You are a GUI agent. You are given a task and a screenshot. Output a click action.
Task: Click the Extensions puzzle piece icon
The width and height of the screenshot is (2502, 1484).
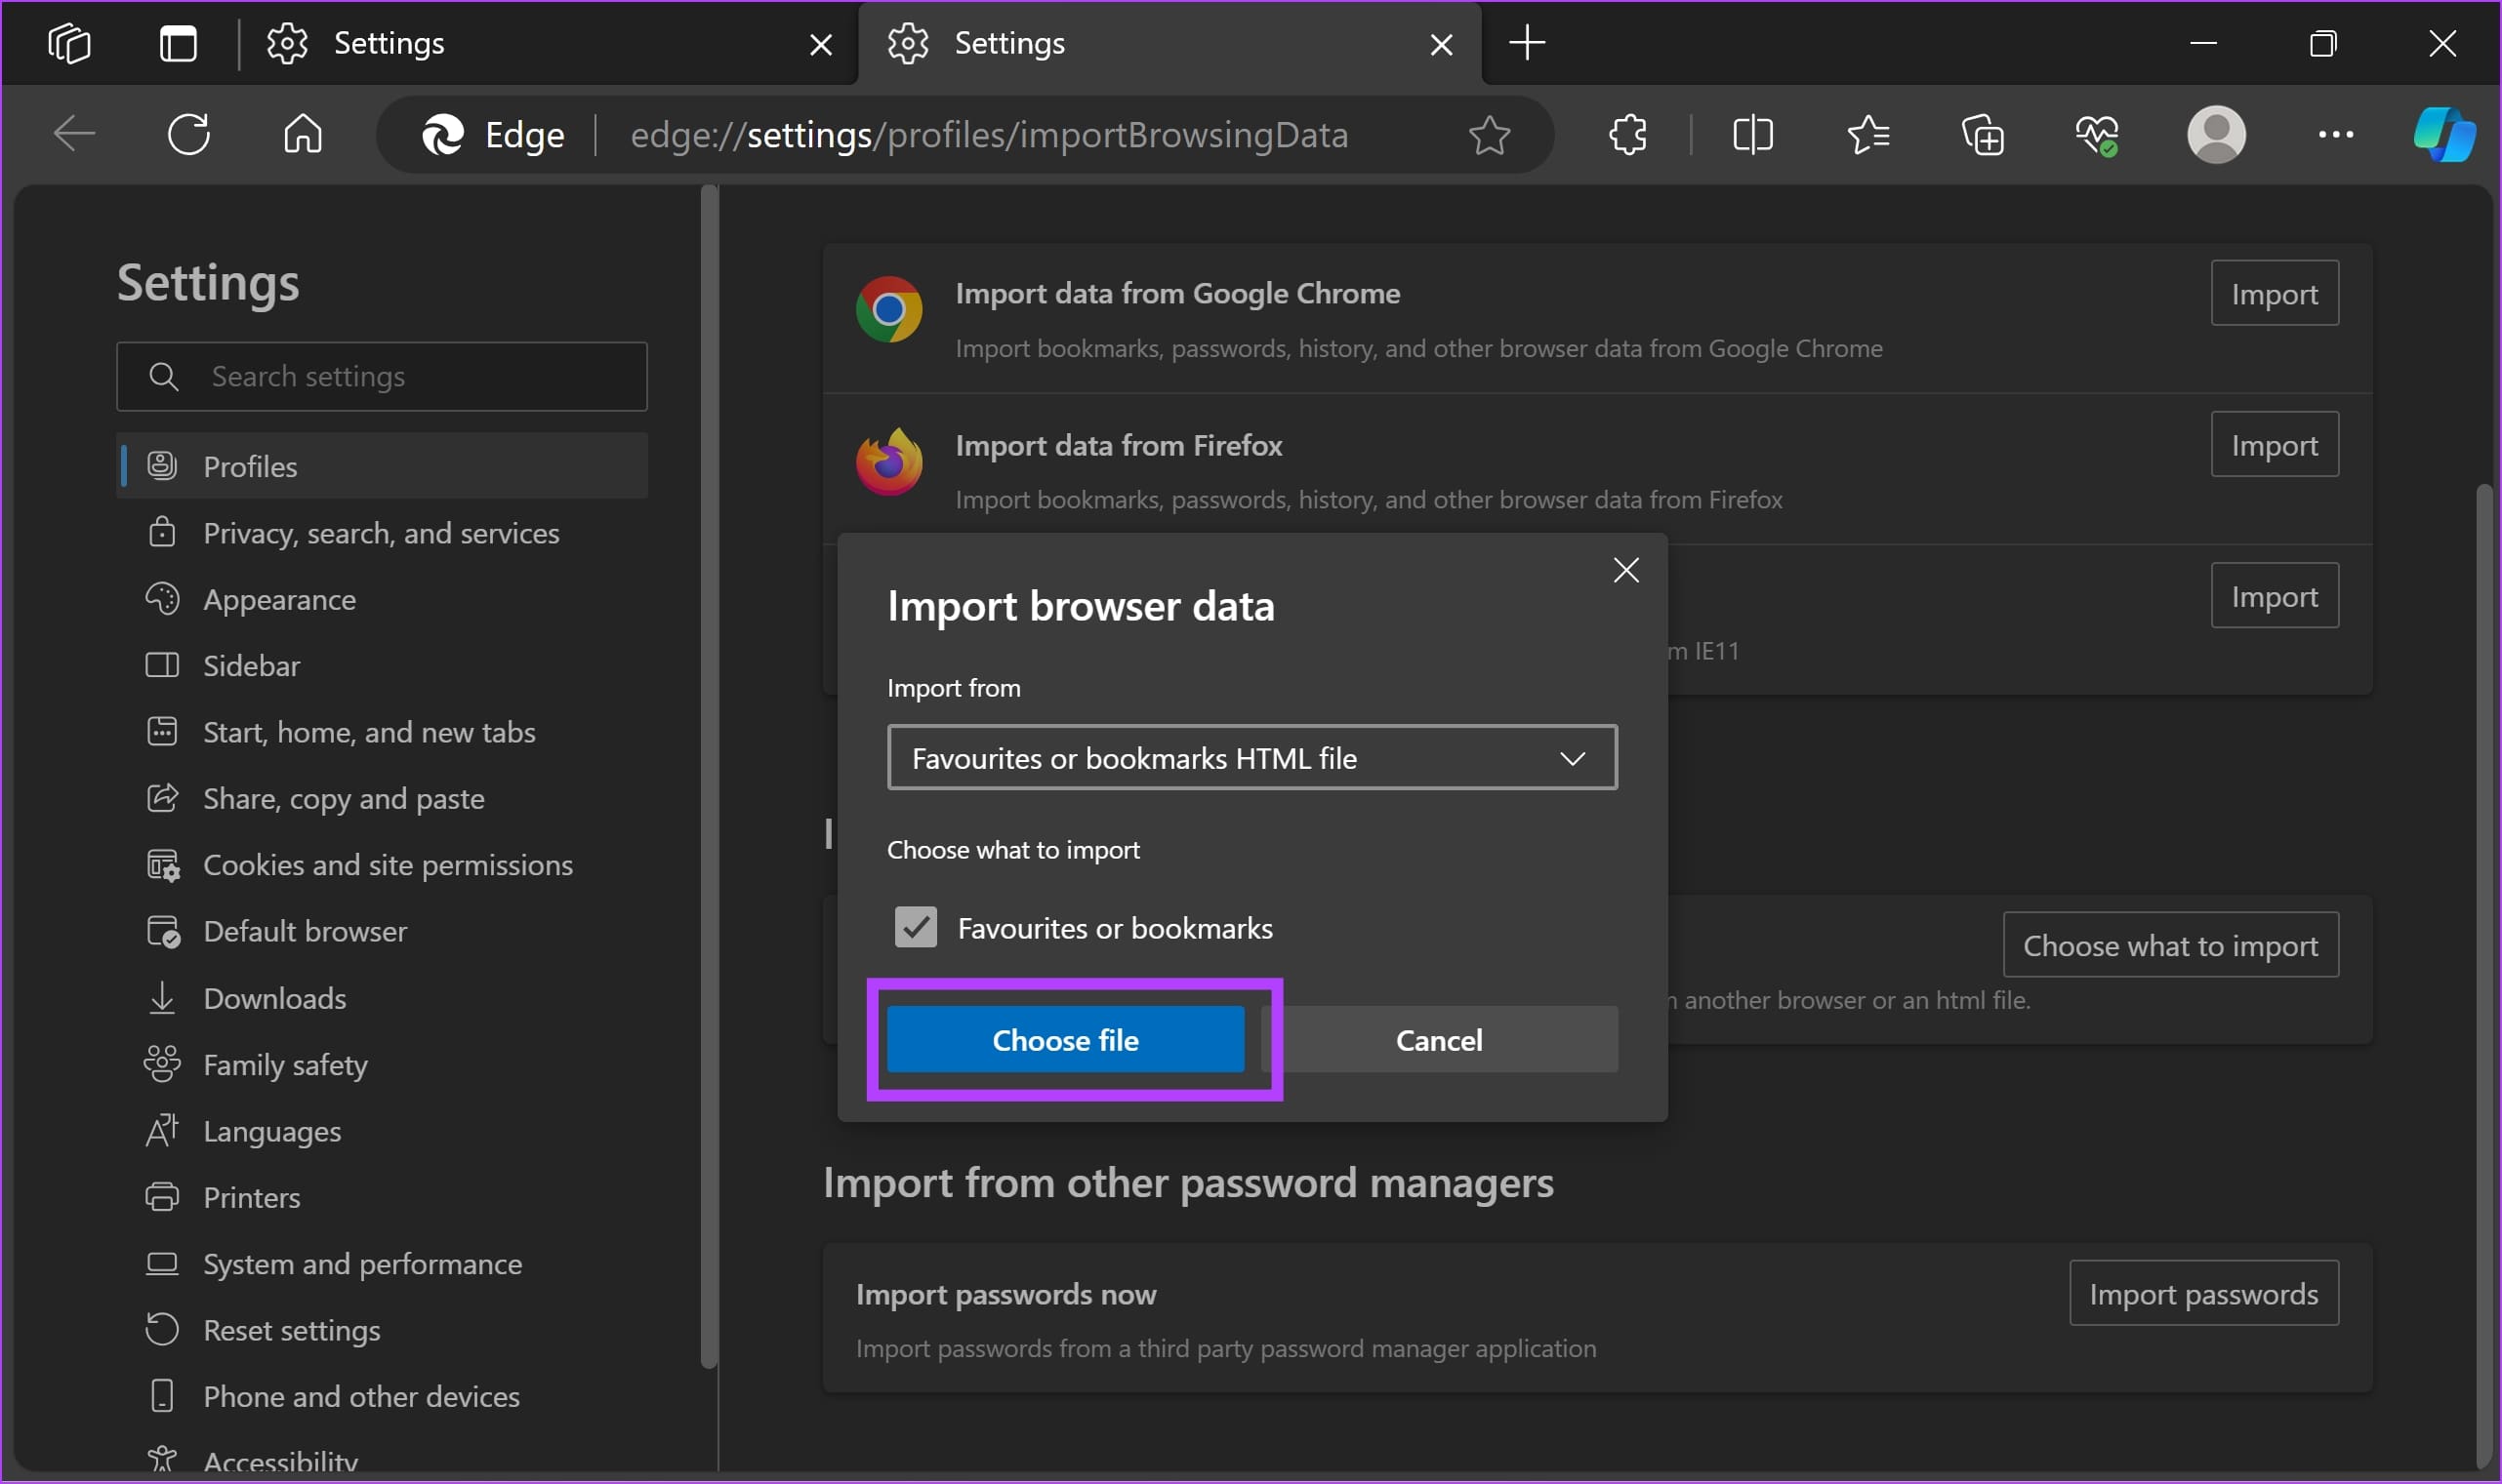pyautogui.click(x=1627, y=133)
